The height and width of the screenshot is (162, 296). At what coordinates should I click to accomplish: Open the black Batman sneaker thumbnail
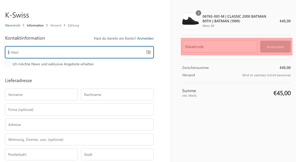190,21
